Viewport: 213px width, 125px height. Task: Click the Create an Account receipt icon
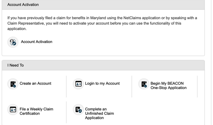pos(13,84)
